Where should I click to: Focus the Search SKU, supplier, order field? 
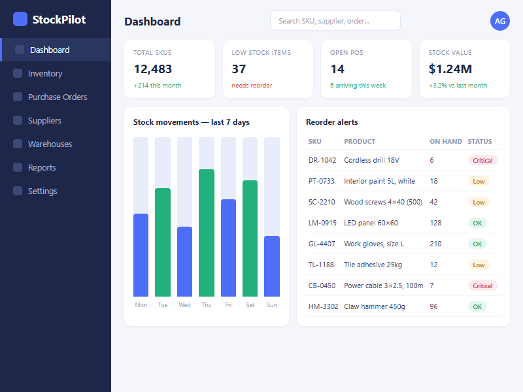[x=335, y=21]
